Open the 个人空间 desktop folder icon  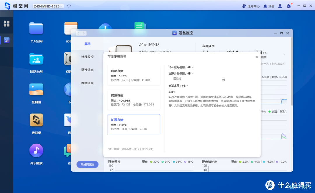36,28
